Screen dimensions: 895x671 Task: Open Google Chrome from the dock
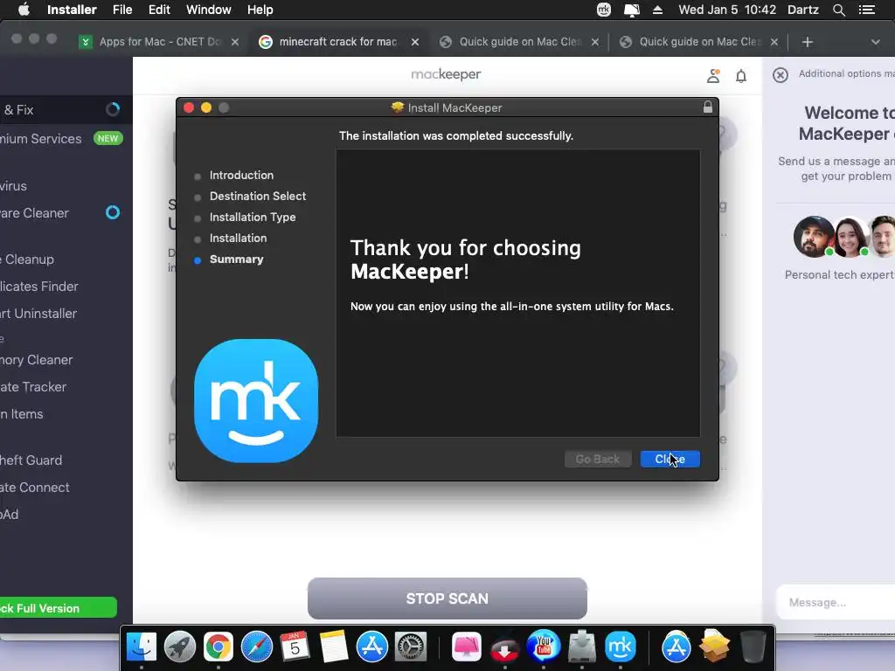(218, 647)
